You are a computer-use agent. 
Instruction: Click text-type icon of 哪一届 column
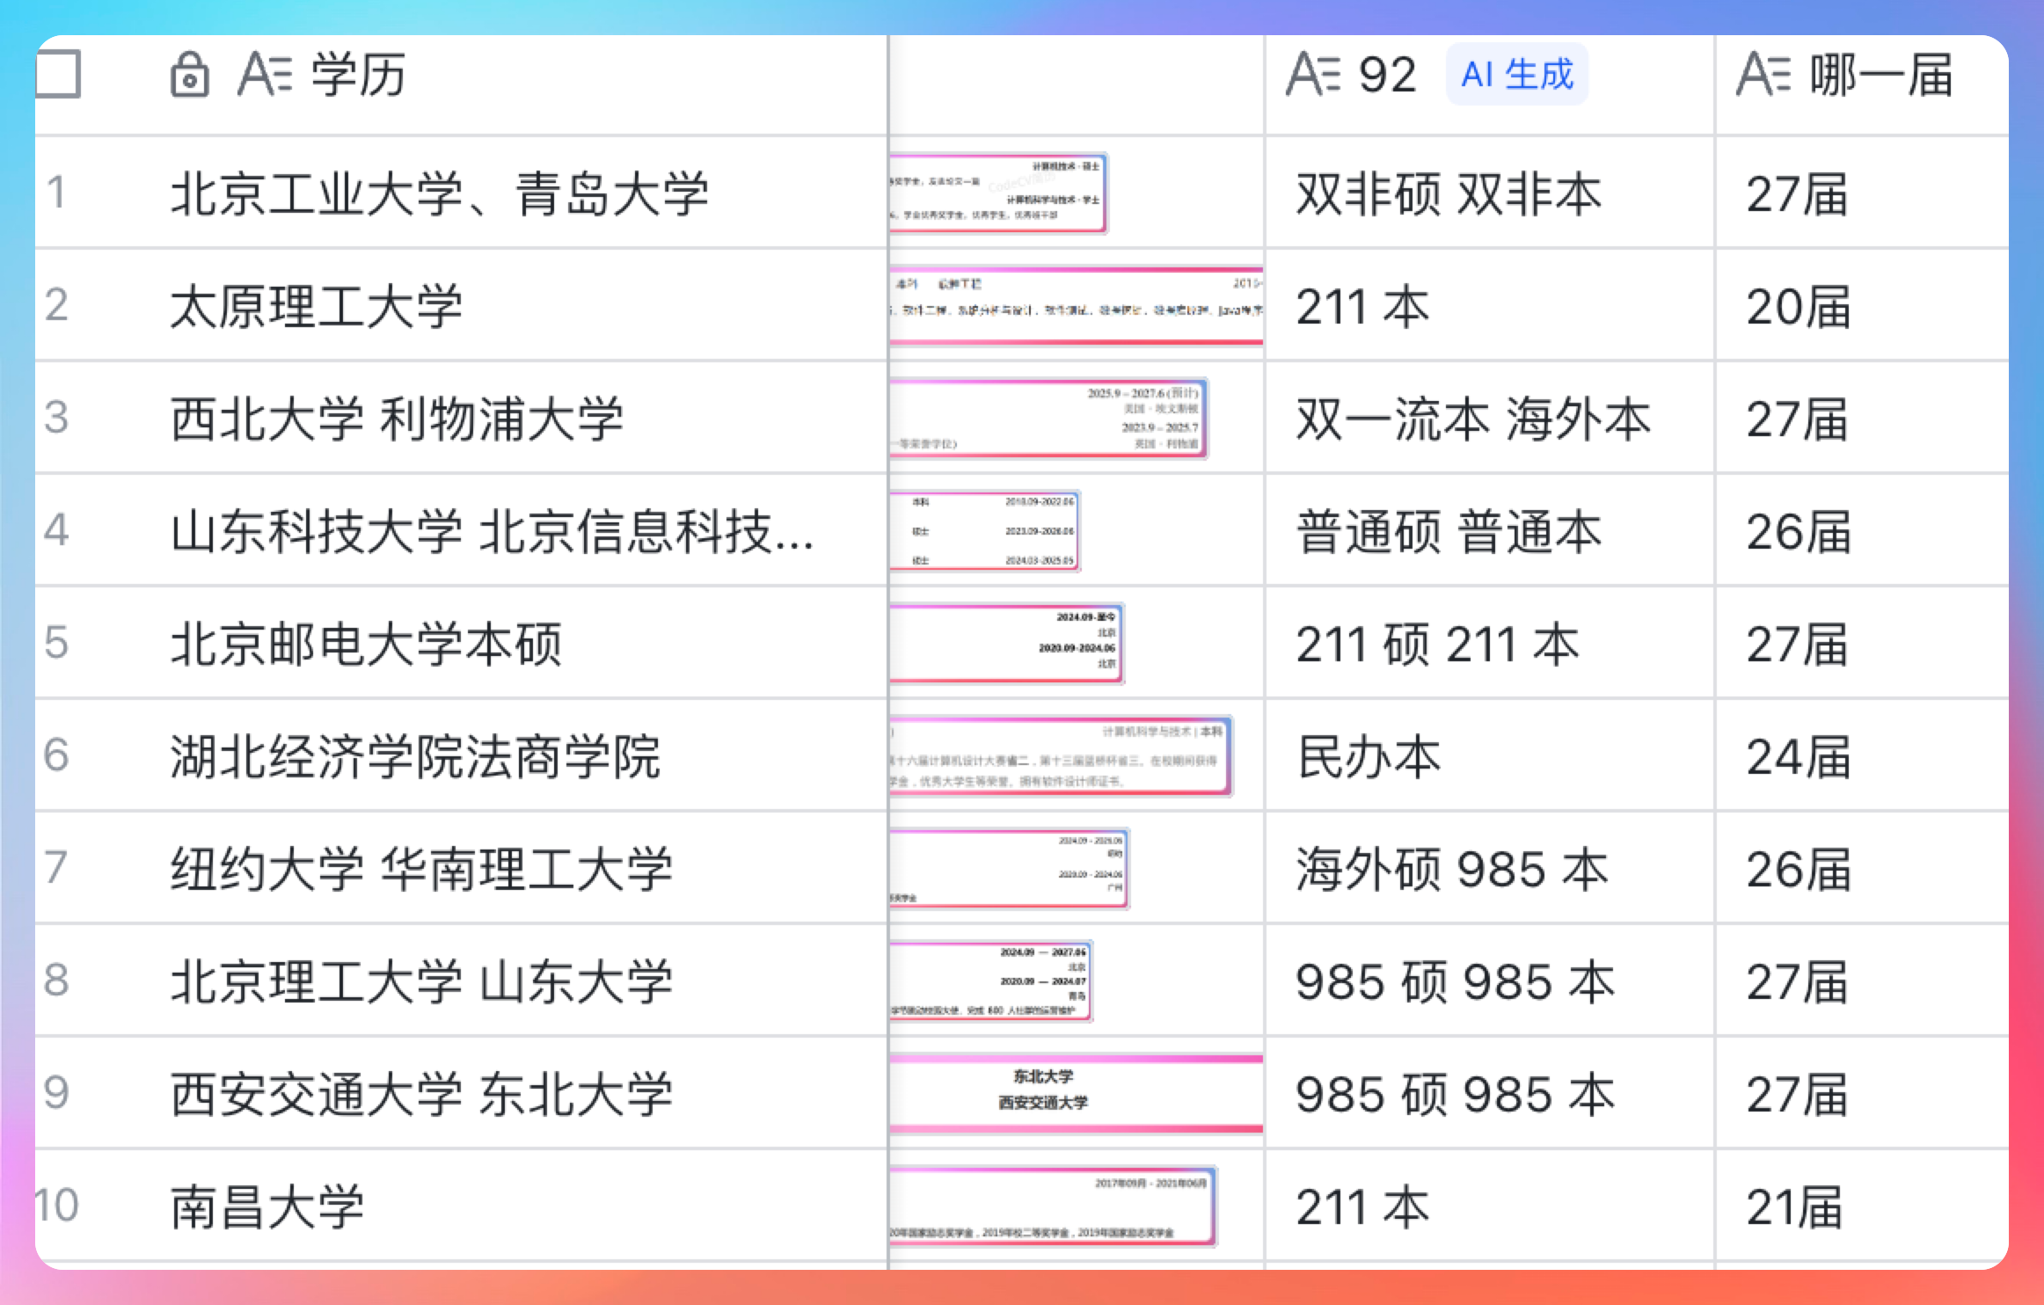1763,74
